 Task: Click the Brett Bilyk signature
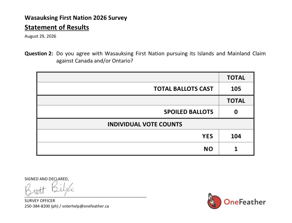(49, 189)
